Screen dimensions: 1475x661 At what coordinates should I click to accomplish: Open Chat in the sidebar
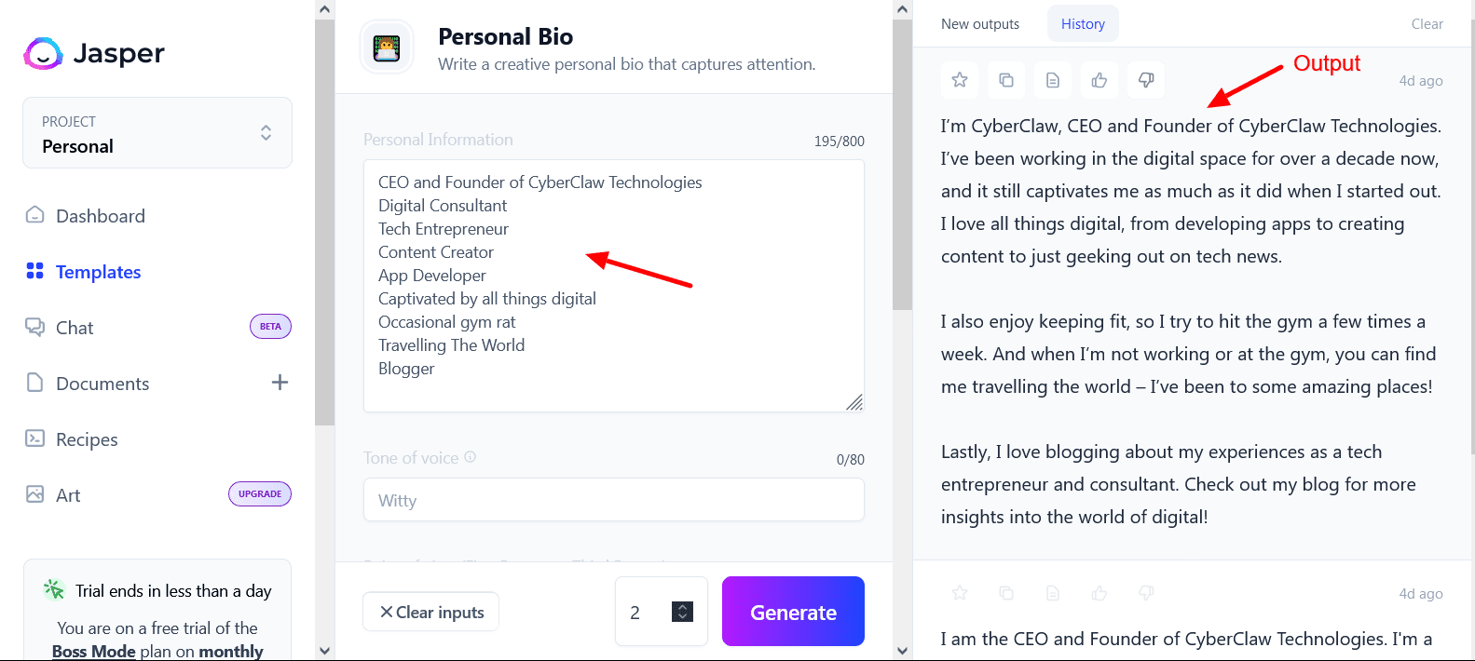[75, 328]
